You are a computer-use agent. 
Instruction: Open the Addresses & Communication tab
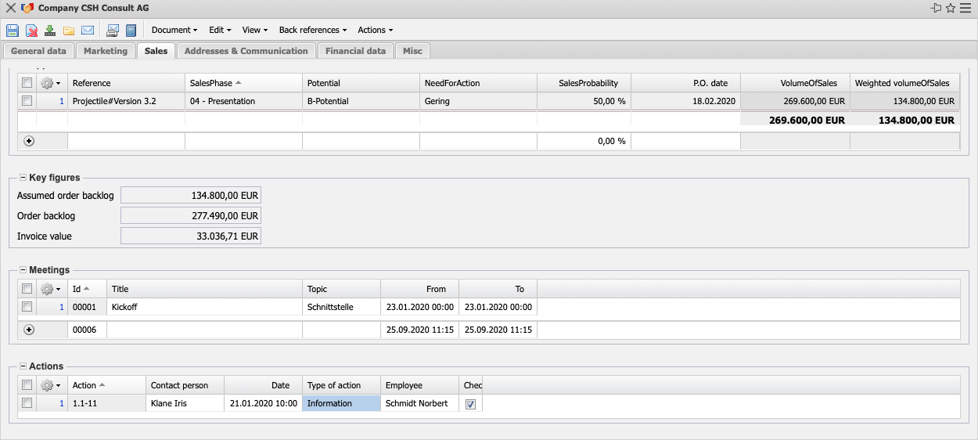246,51
